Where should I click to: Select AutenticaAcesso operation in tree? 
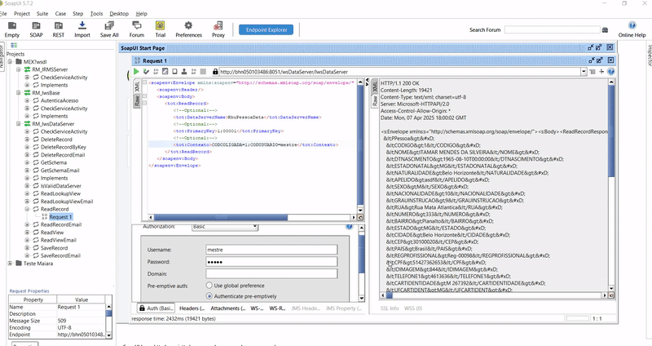click(x=59, y=100)
